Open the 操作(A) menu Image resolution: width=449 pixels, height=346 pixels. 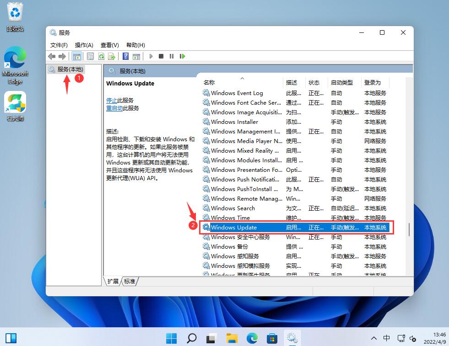coord(84,45)
